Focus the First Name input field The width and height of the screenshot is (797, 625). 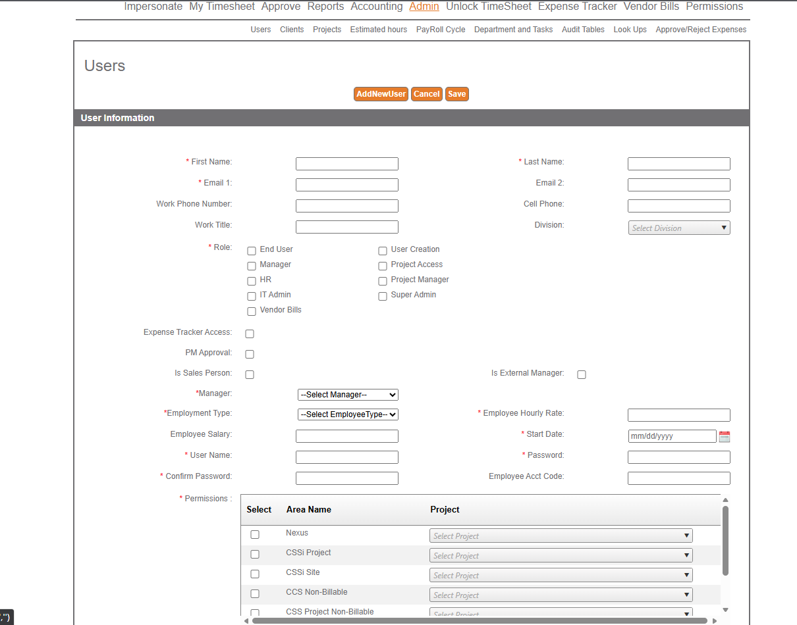[347, 164]
